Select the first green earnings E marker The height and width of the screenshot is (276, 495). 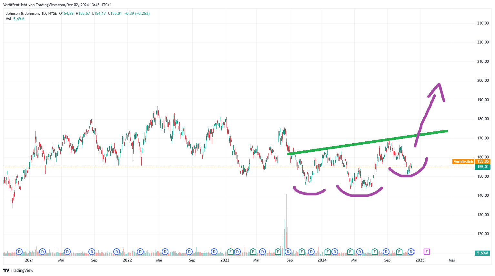[x=230, y=252]
